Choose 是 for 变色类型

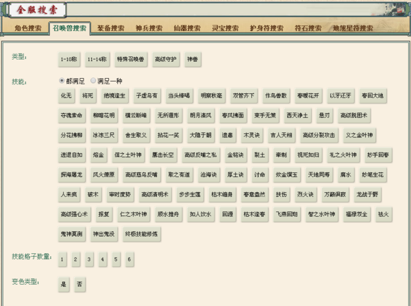[x=64, y=284]
